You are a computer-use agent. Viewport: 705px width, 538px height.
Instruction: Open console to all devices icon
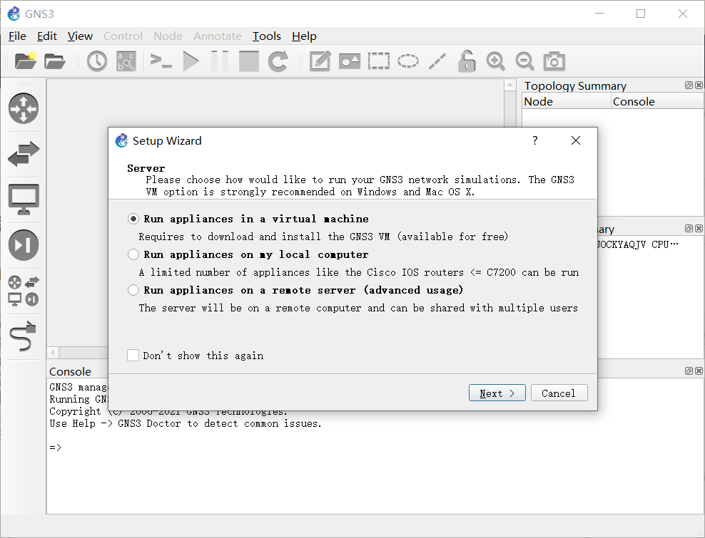161,61
